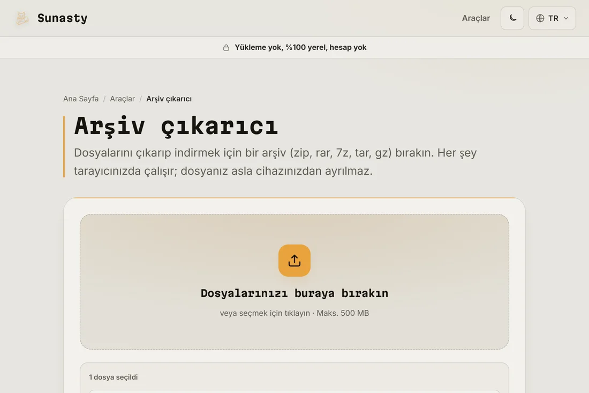
Task: Click the Sunasty cat logo icon
Action: click(22, 18)
